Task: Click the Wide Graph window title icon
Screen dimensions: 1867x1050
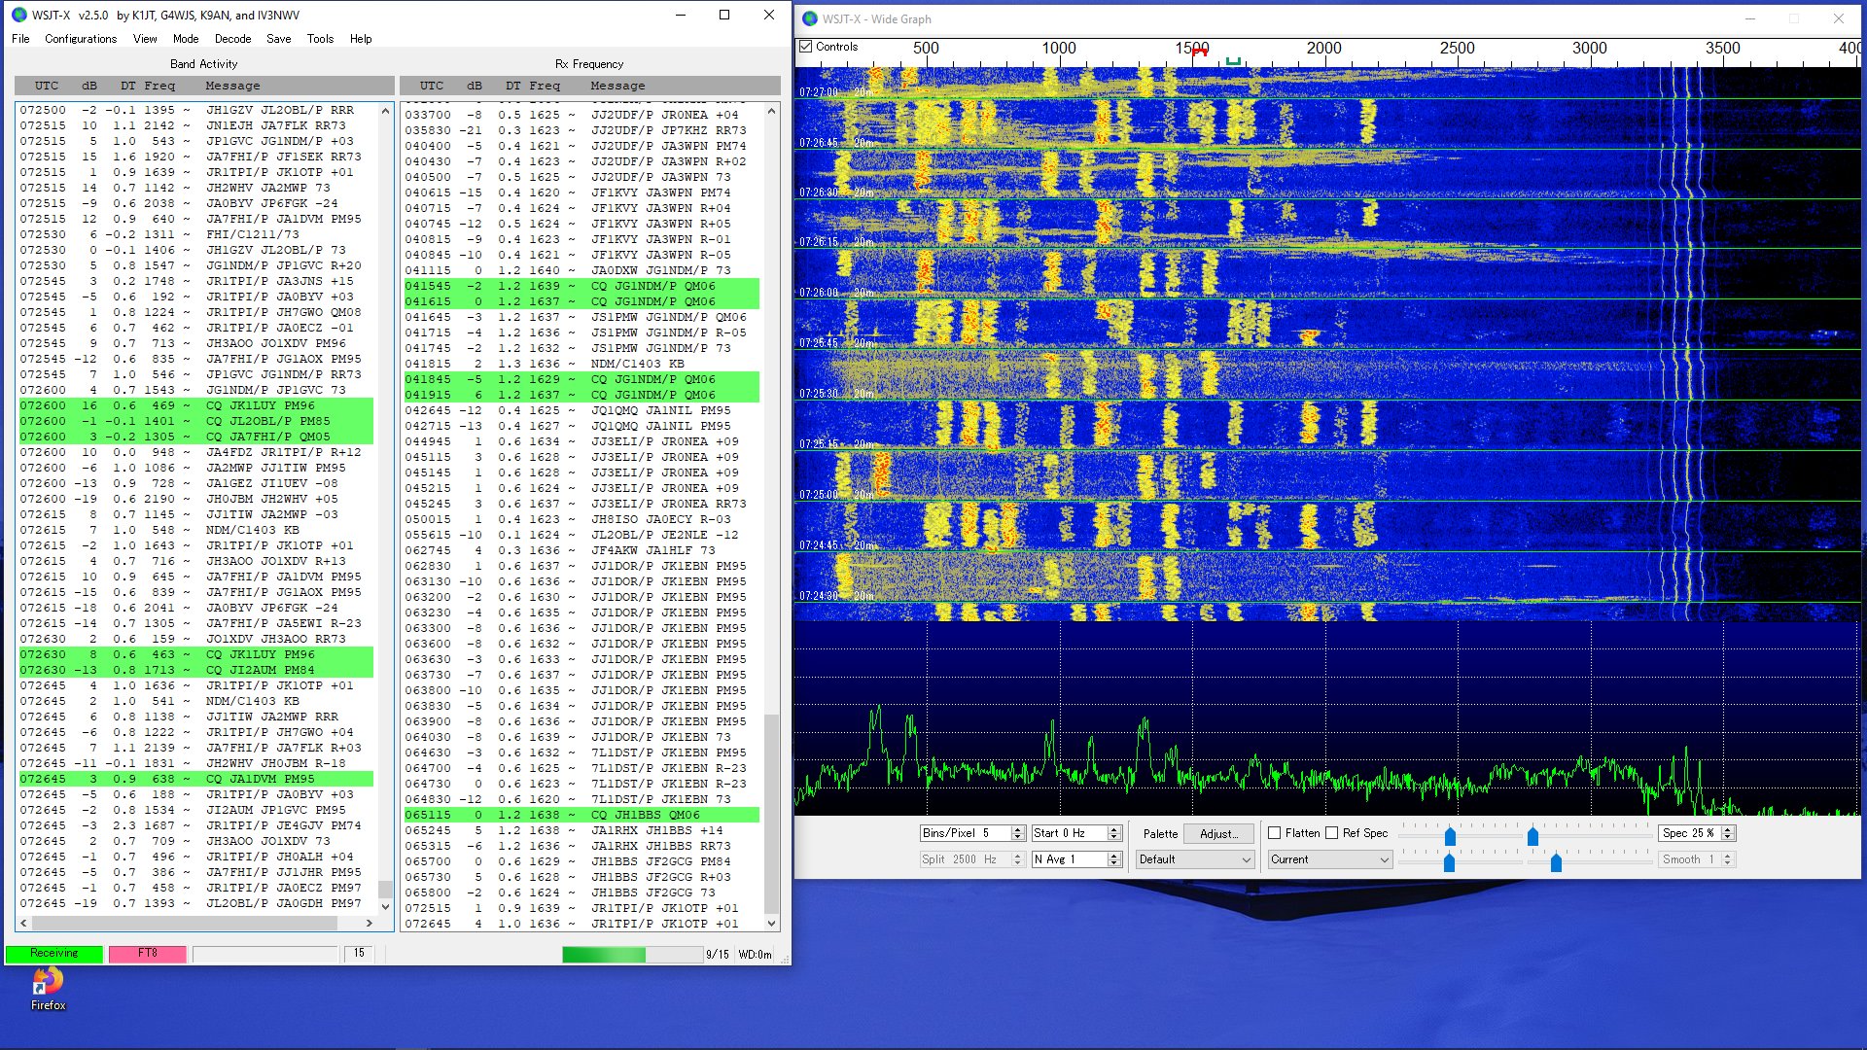Action: 810,18
